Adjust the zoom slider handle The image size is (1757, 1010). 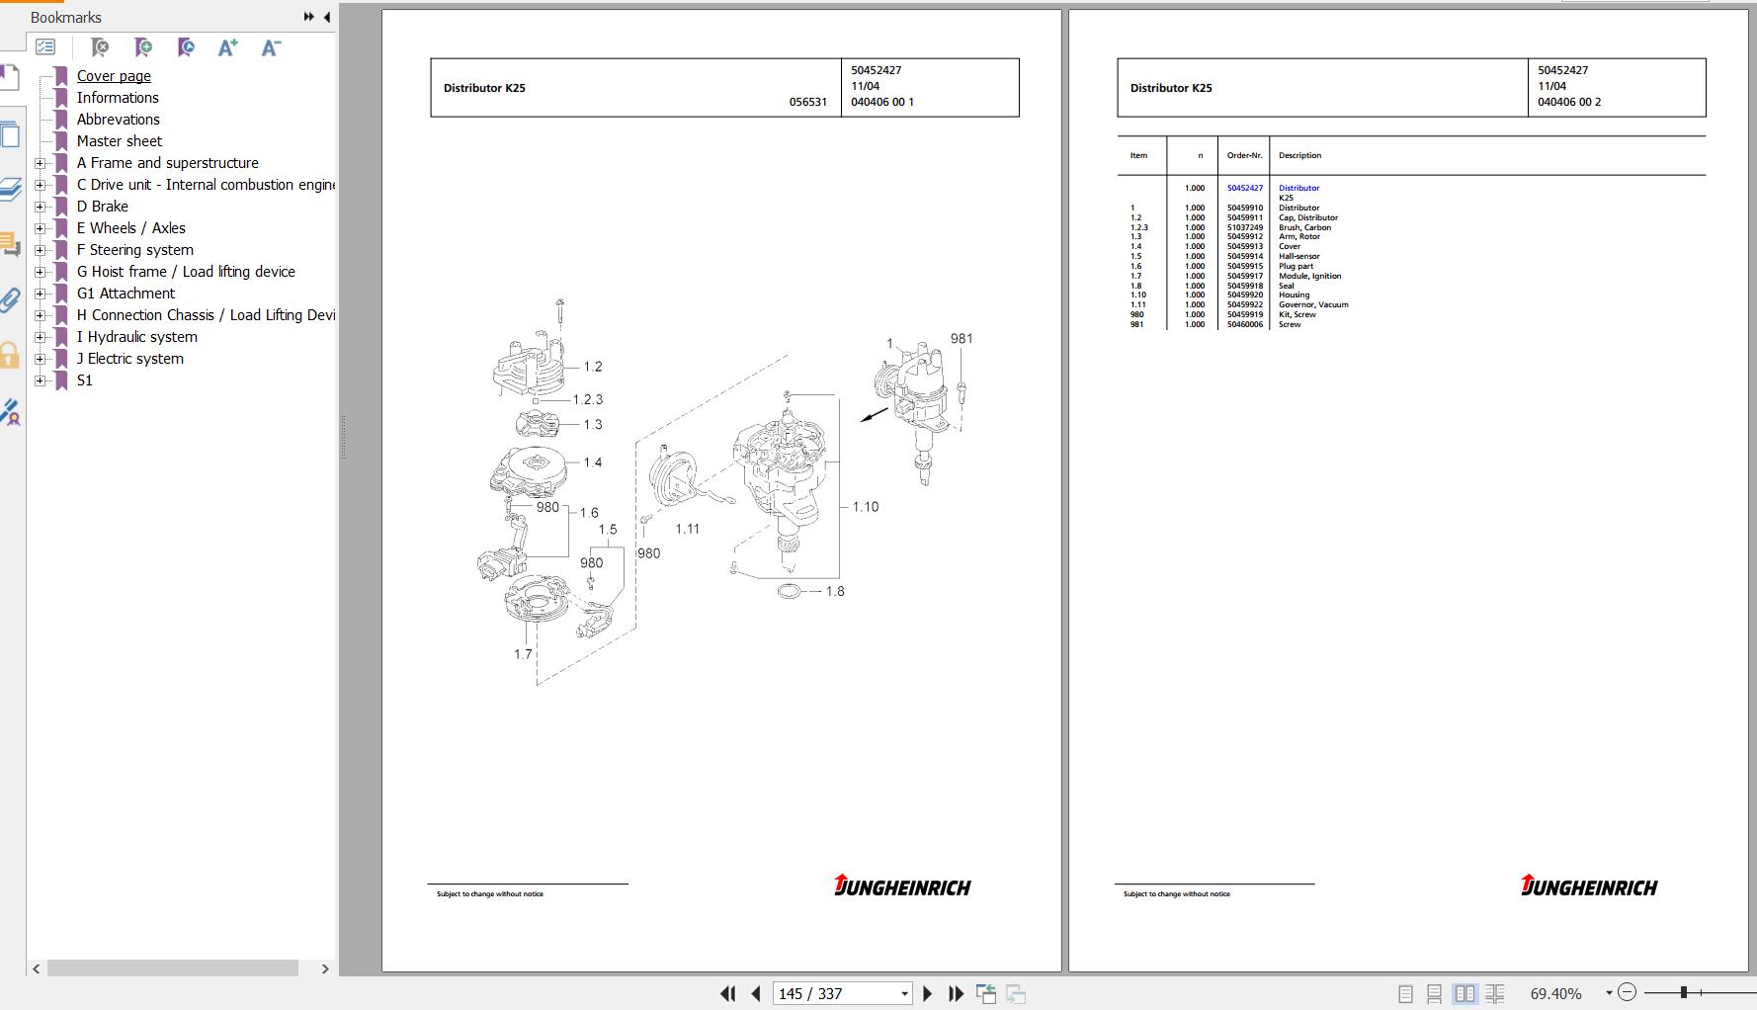coord(1683,992)
